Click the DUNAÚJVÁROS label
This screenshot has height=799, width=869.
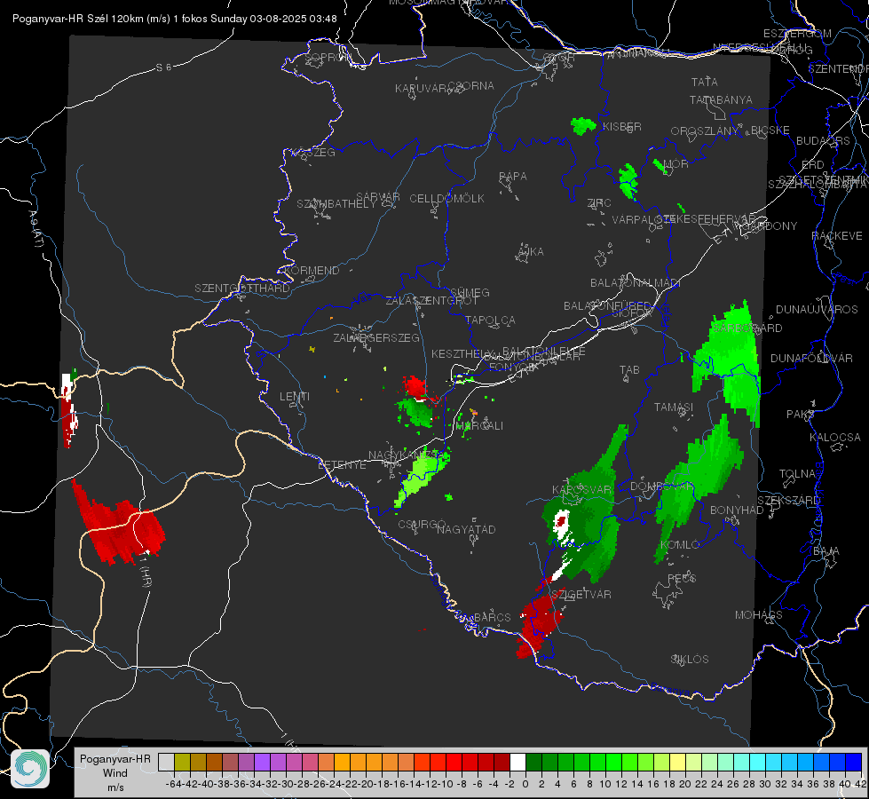817,310
